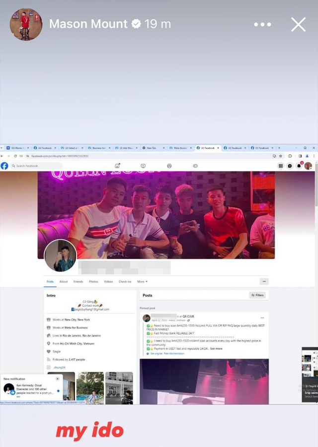Close the Mason Mount story viewer

coord(298,24)
